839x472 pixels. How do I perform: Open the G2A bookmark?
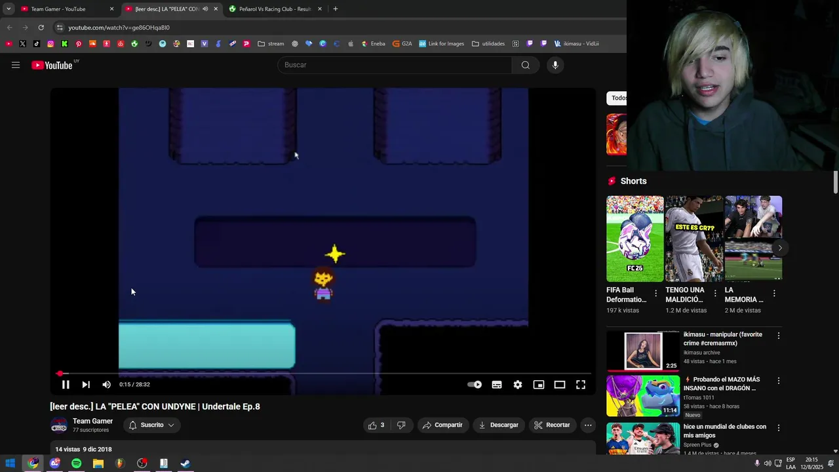click(x=402, y=44)
